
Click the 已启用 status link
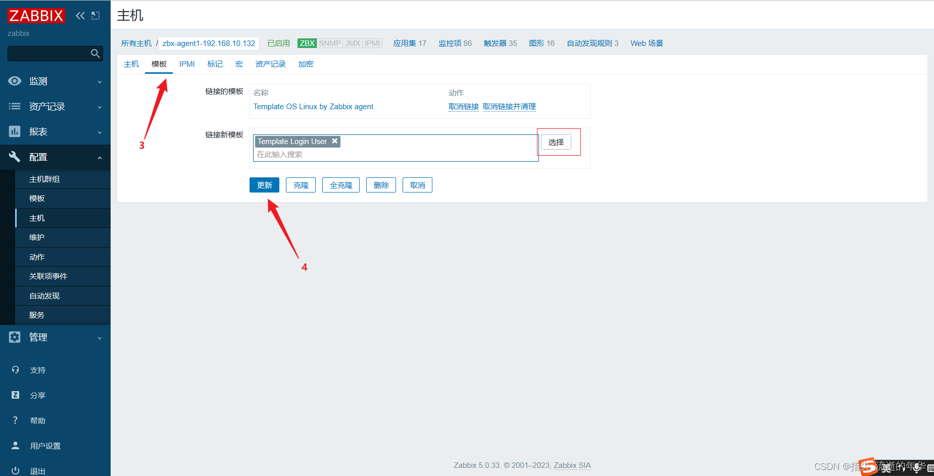click(278, 43)
